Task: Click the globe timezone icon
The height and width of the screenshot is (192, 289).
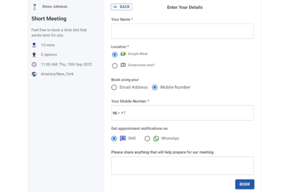Action: pyautogui.click(x=34, y=74)
